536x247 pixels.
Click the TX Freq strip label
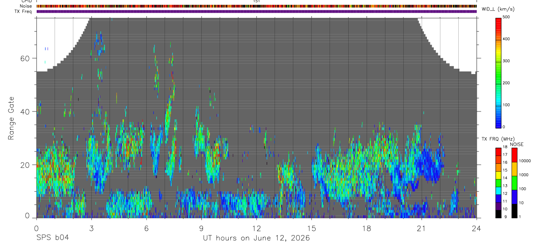click(24, 11)
